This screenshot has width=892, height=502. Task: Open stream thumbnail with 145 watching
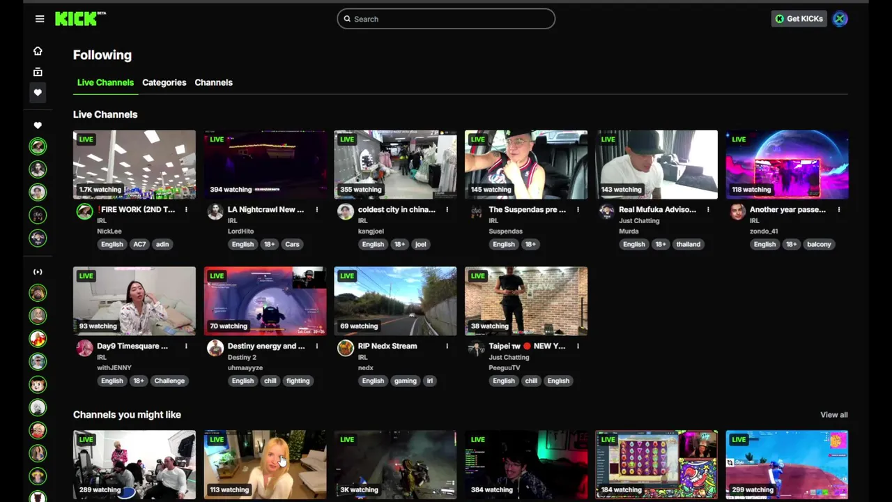(526, 165)
